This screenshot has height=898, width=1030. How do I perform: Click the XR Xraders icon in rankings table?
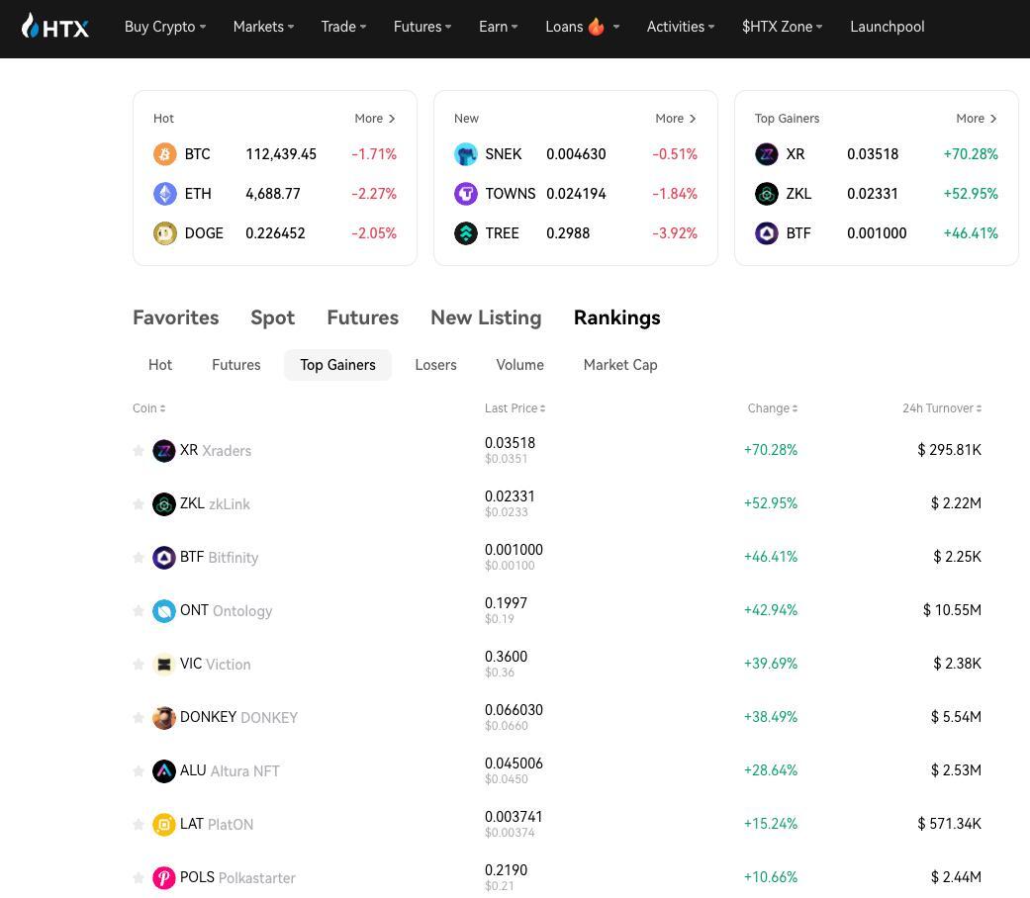click(163, 451)
